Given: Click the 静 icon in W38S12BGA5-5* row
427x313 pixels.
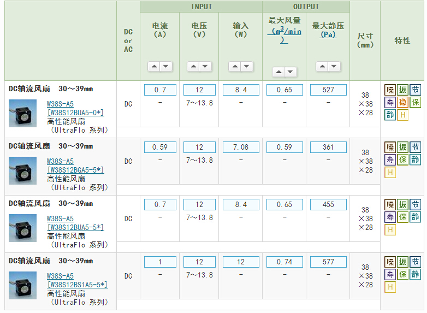Looking at the screenshot, I should [416, 160].
